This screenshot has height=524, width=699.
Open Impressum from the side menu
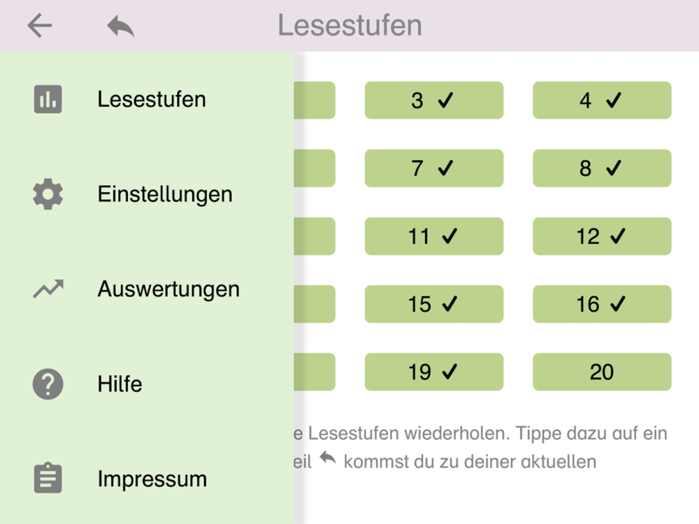pyautogui.click(x=147, y=478)
